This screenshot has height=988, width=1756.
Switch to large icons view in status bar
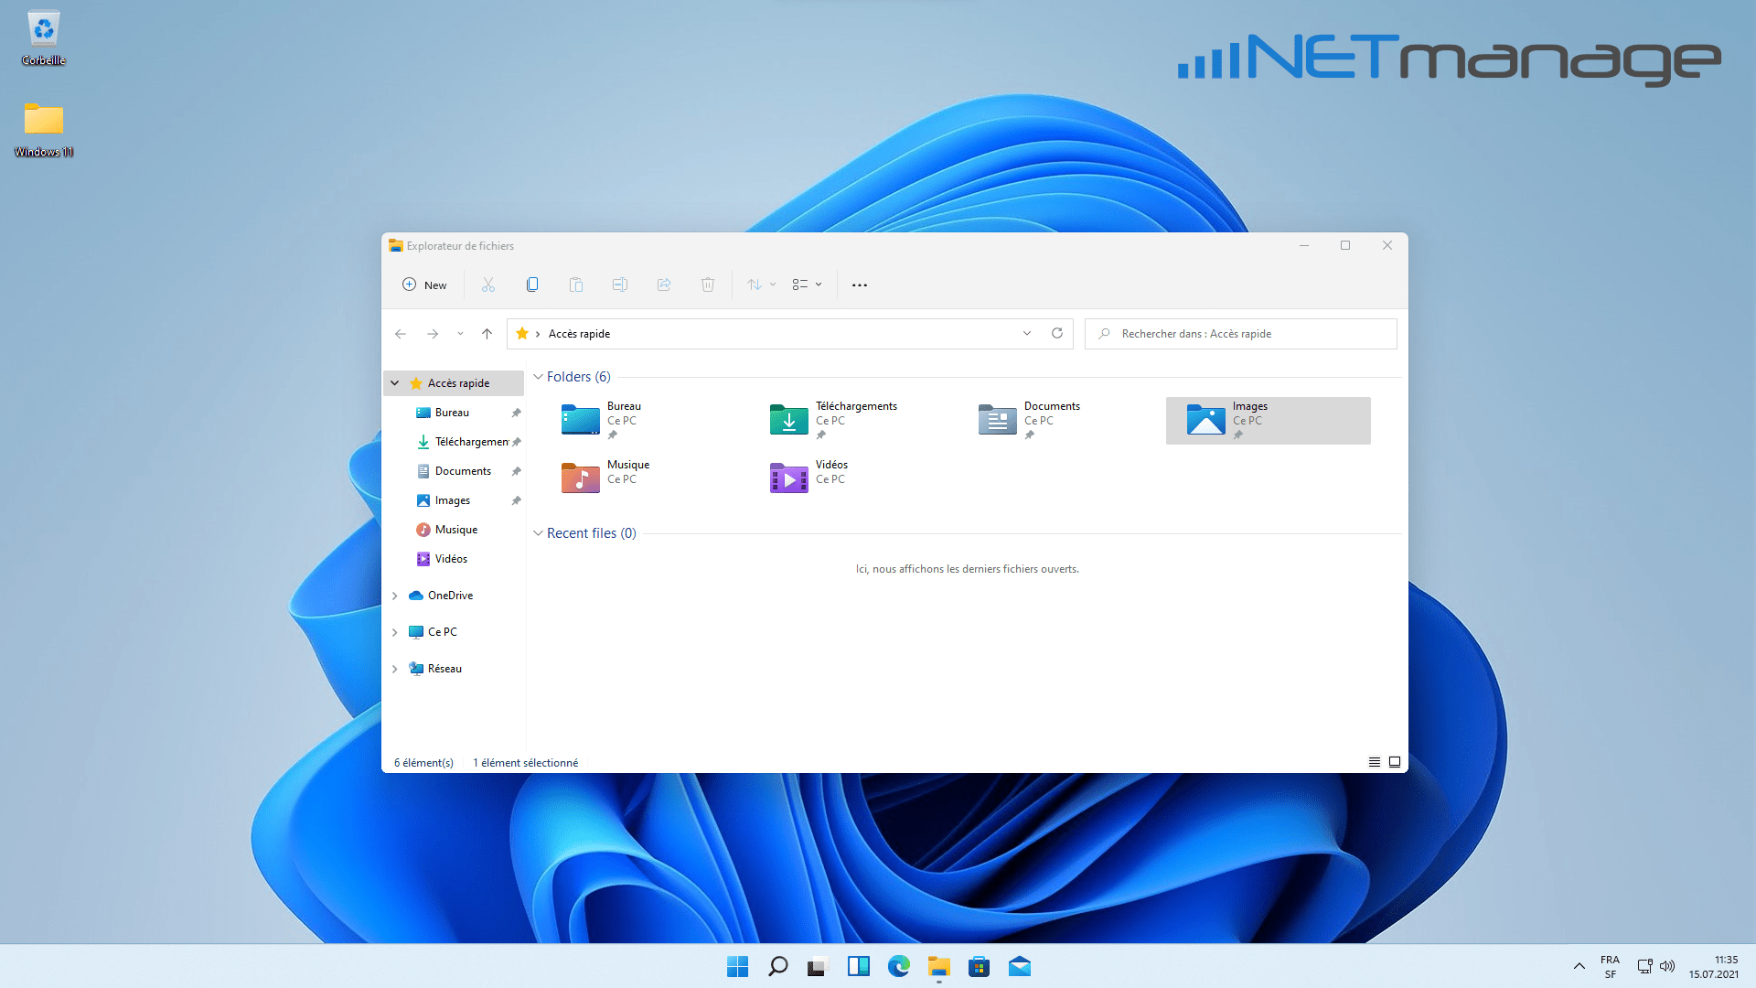point(1395,762)
